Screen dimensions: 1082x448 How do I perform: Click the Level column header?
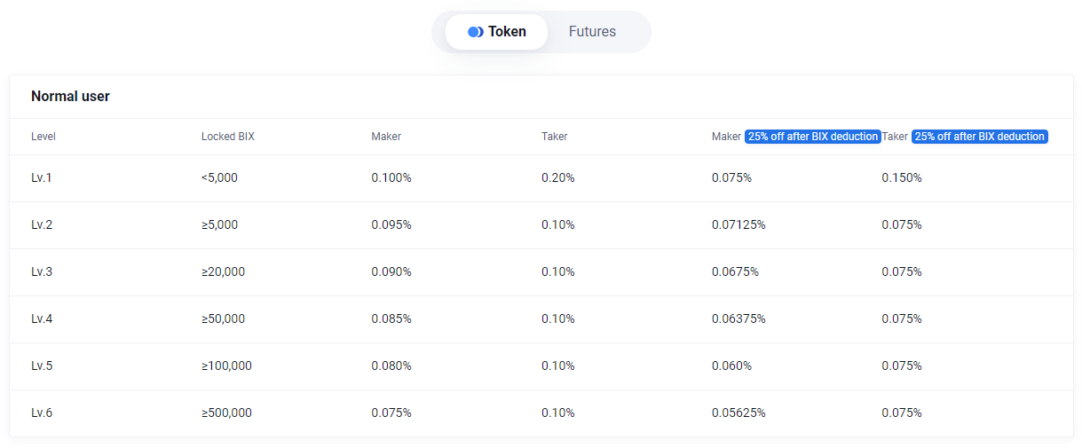(x=43, y=137)
